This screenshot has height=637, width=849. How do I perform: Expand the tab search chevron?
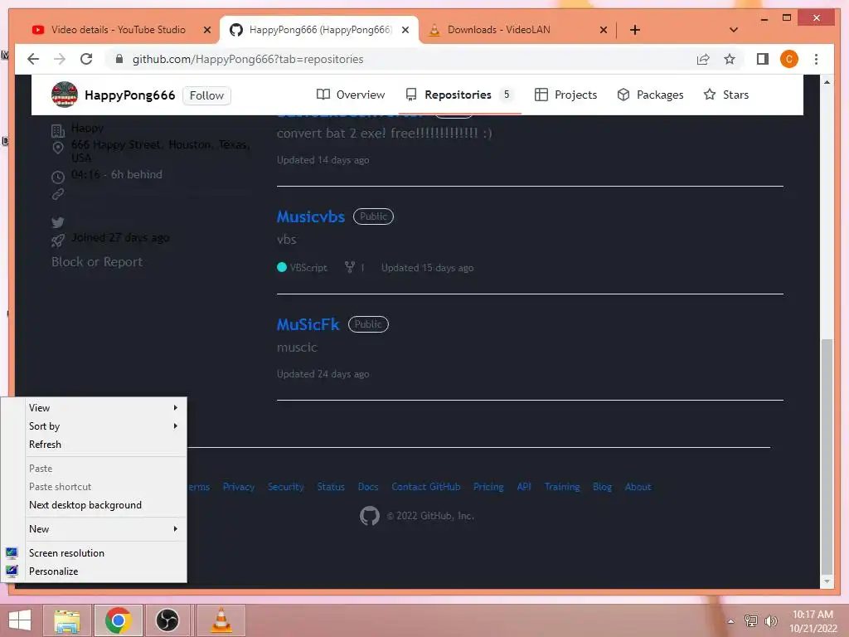pos(733,30)
